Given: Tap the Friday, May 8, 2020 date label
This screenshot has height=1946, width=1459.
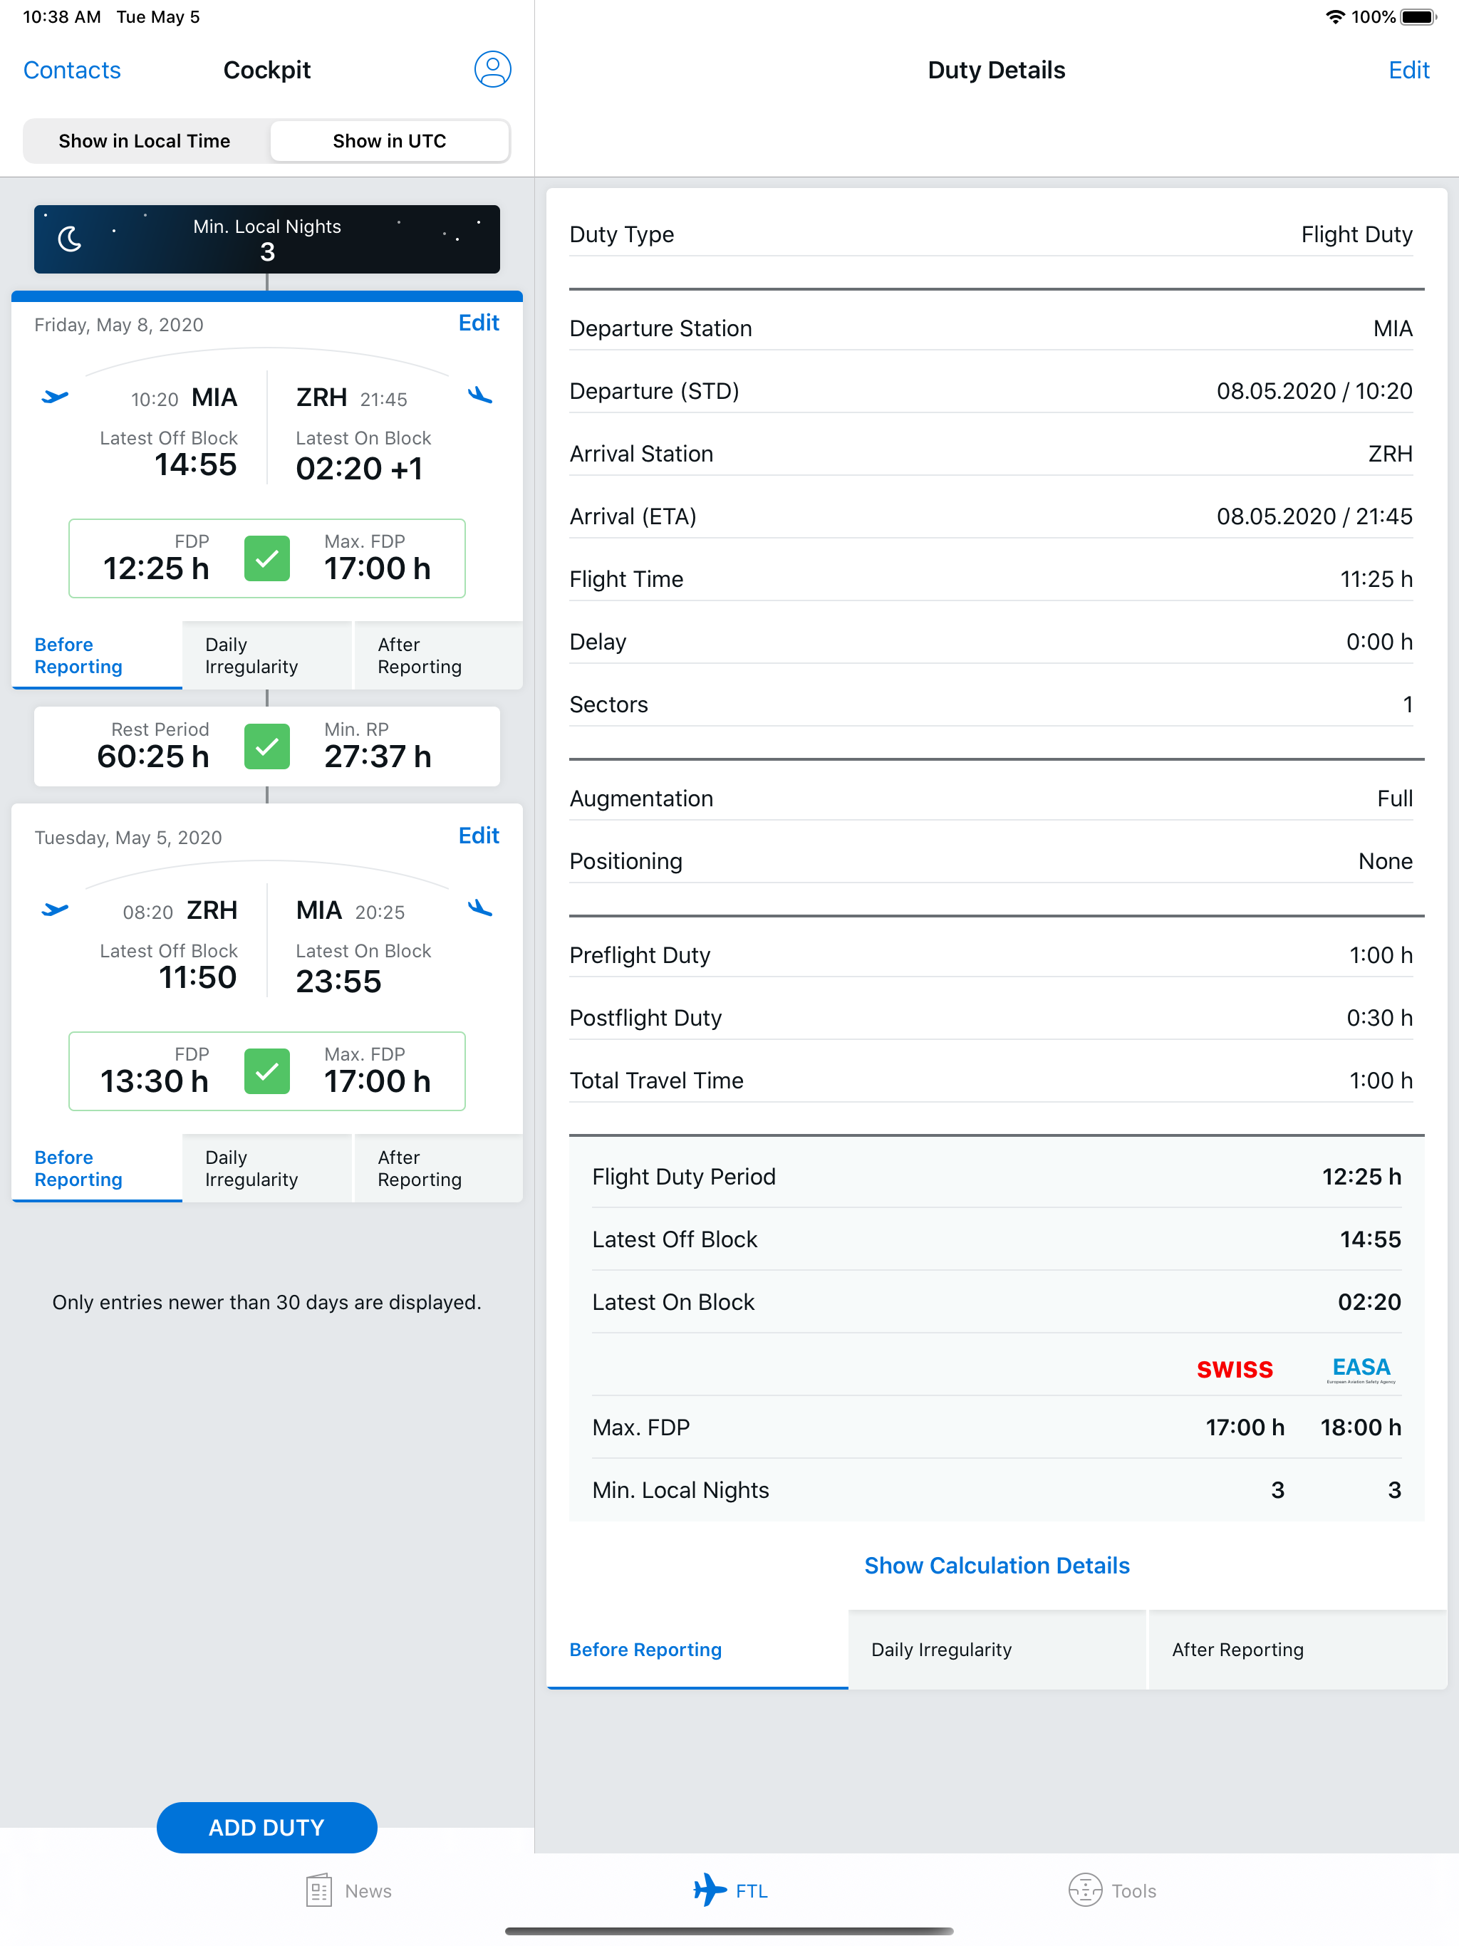Looking at the screenshot, I should [119, 325].
